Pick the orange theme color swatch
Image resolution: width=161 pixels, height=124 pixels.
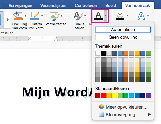coord(126,53)
